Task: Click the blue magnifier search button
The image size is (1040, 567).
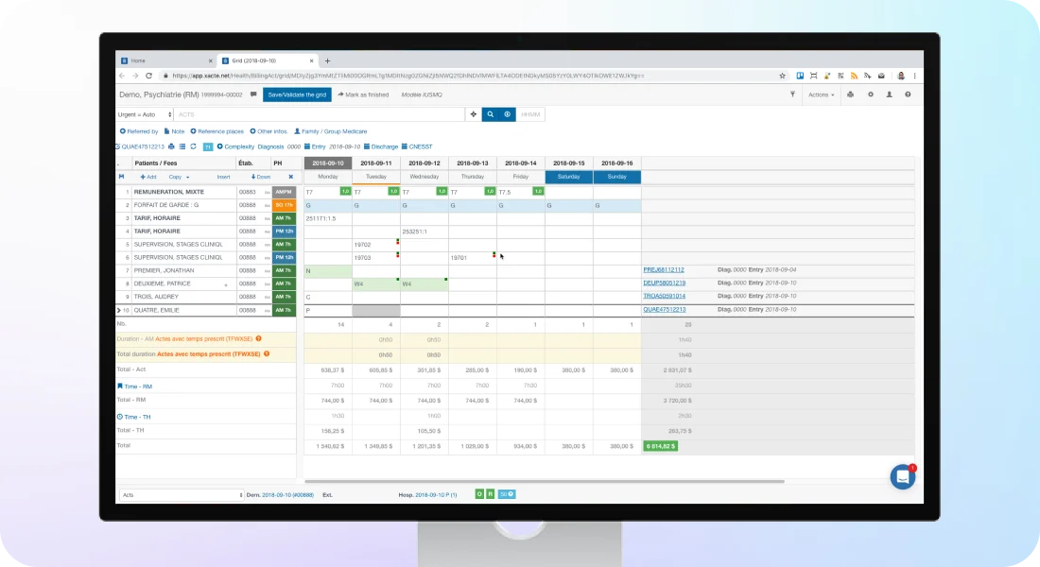Action: coord(490,114)
